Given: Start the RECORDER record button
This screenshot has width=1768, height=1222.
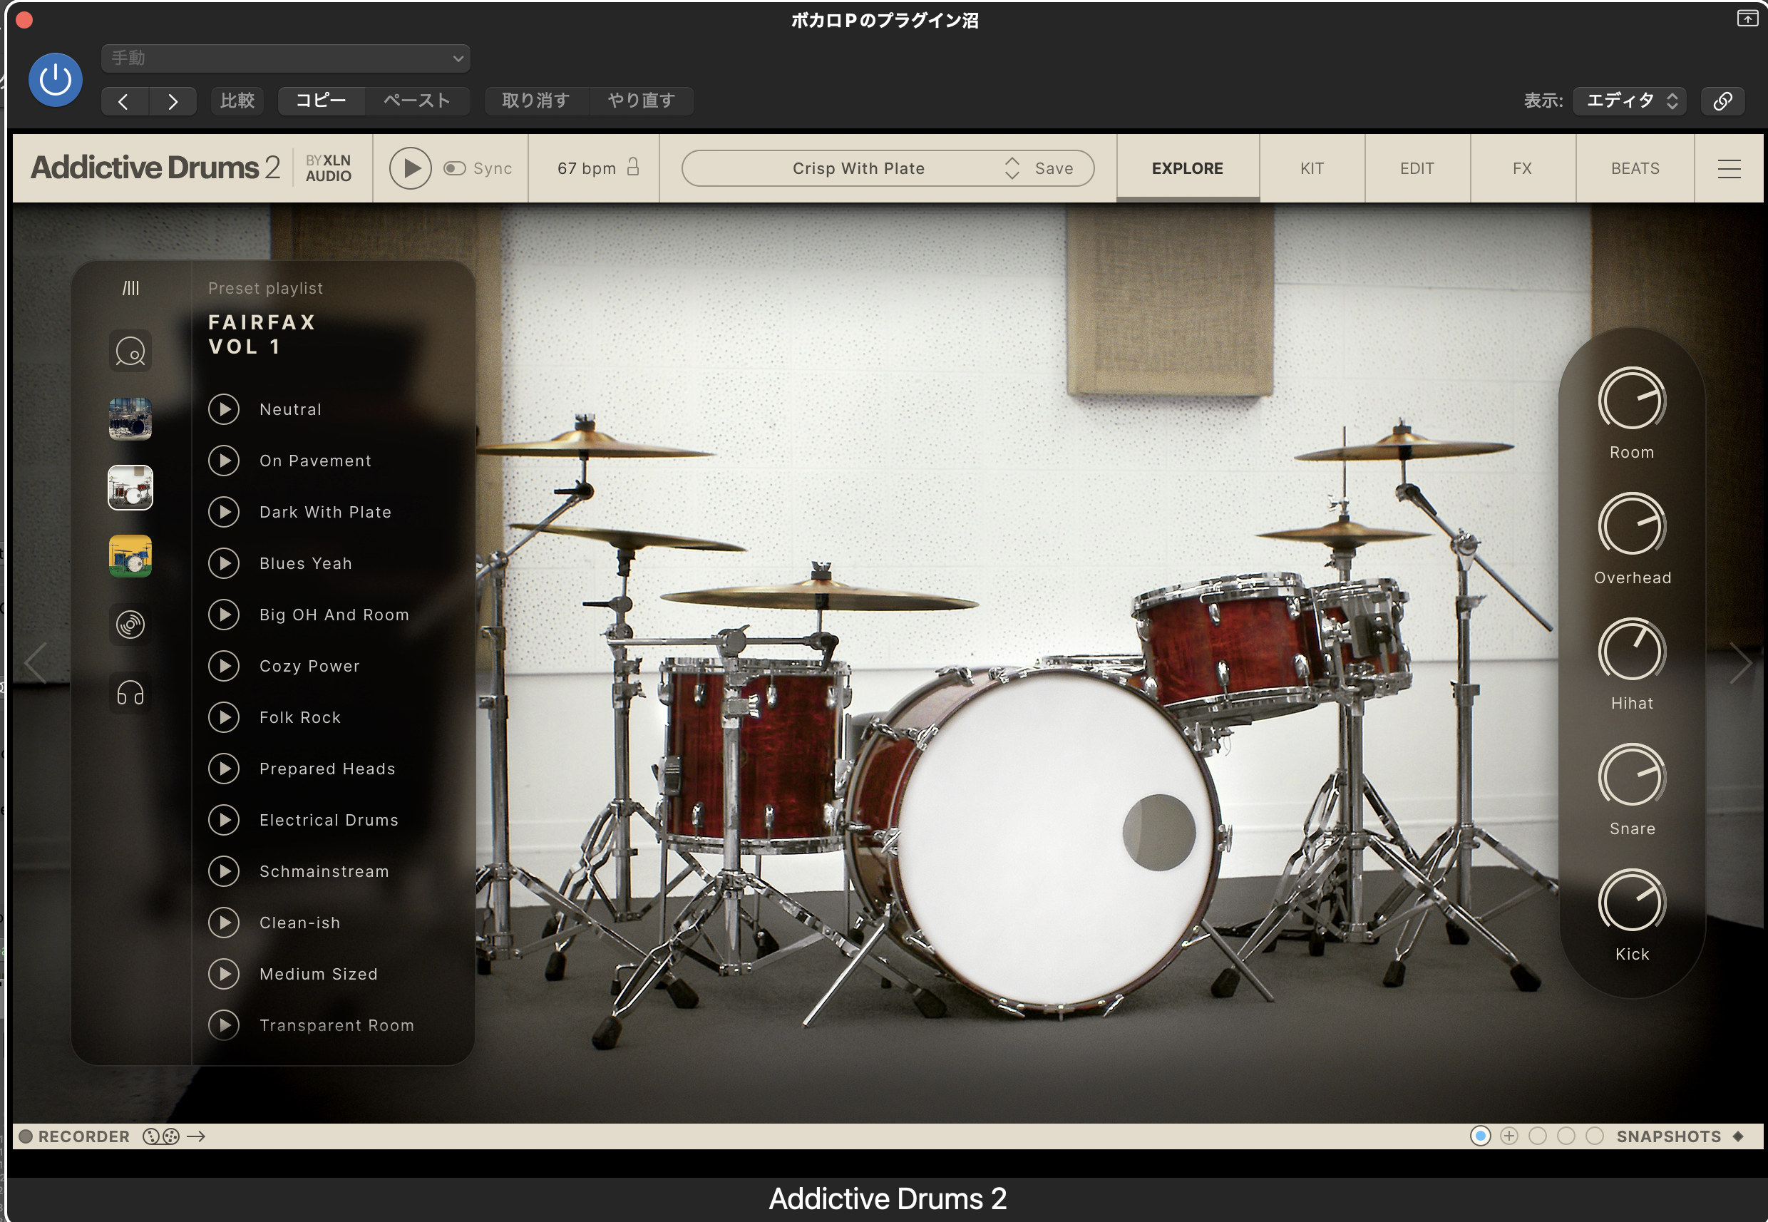Looking at the screenshot, I should coord(26,1136).
